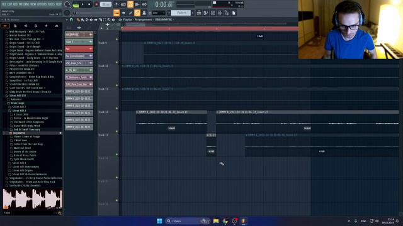Screen dimensions: 403x226
Task: Select the pencil draw tool in playlist
Action: click(78, 19)
